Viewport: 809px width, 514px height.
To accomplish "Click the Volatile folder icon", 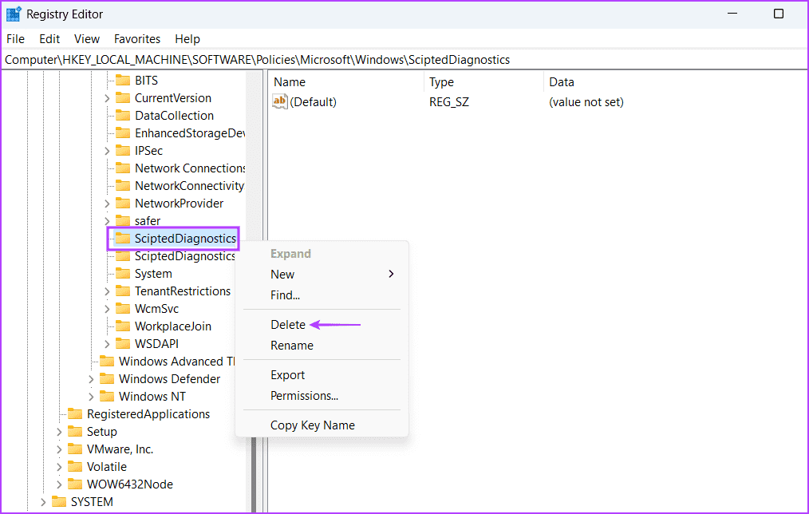I will [75, 466].
